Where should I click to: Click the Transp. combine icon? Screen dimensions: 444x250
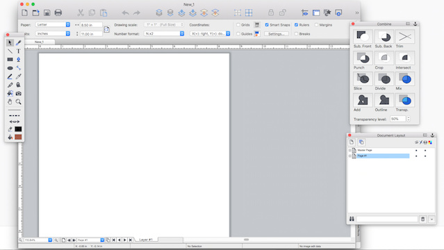coord(405,100)
